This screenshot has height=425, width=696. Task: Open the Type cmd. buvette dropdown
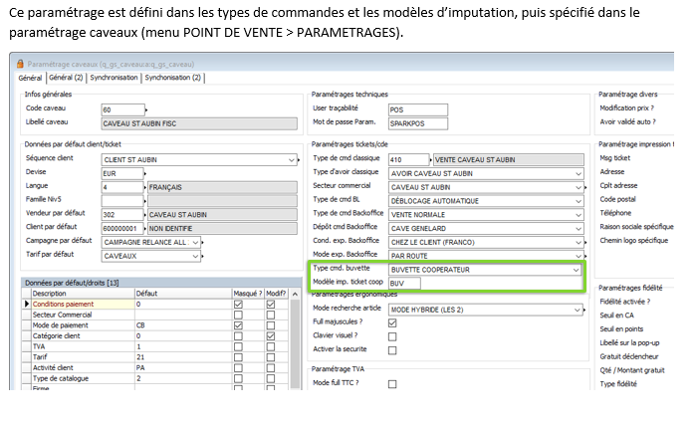tap(576, 270)
